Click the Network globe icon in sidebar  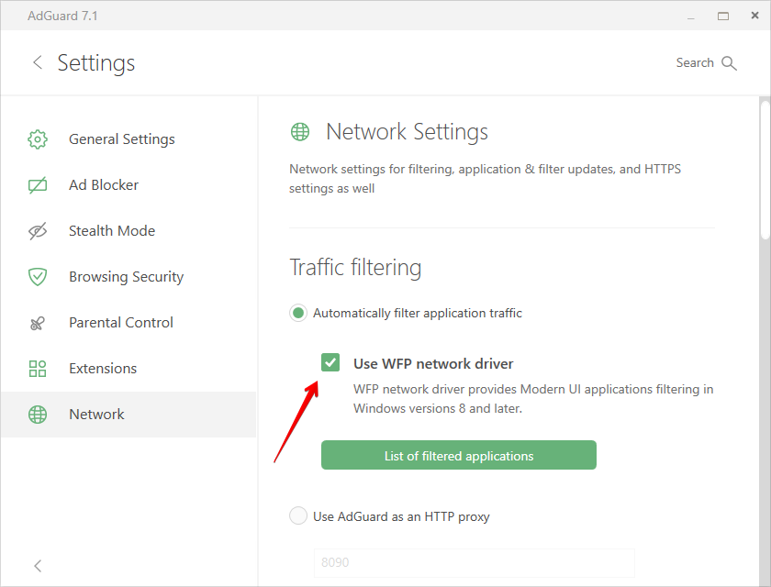click(x=38, y=415)
